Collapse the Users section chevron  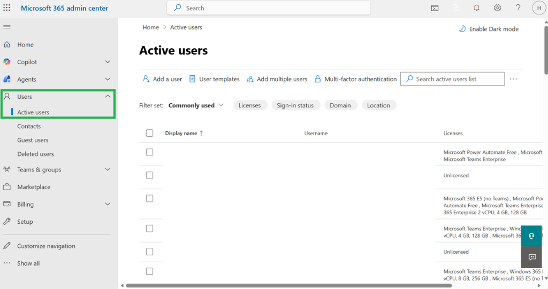click(x=108, y=96)
